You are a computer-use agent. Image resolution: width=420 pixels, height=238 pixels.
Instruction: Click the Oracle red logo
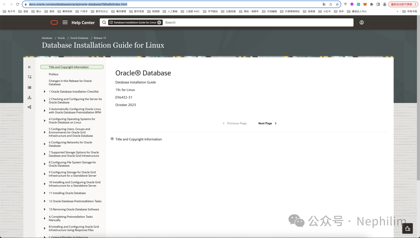[54, 23]
